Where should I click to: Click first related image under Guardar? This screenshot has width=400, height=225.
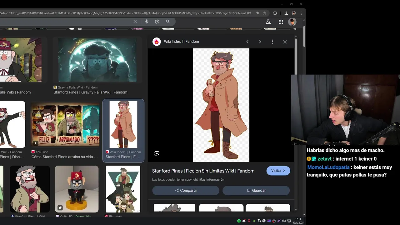point(174,207)
